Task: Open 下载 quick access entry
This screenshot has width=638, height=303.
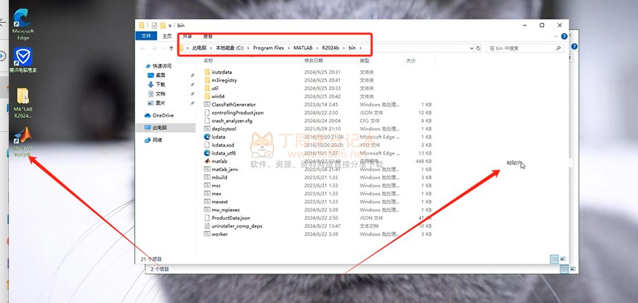Action: pos(156,85)
